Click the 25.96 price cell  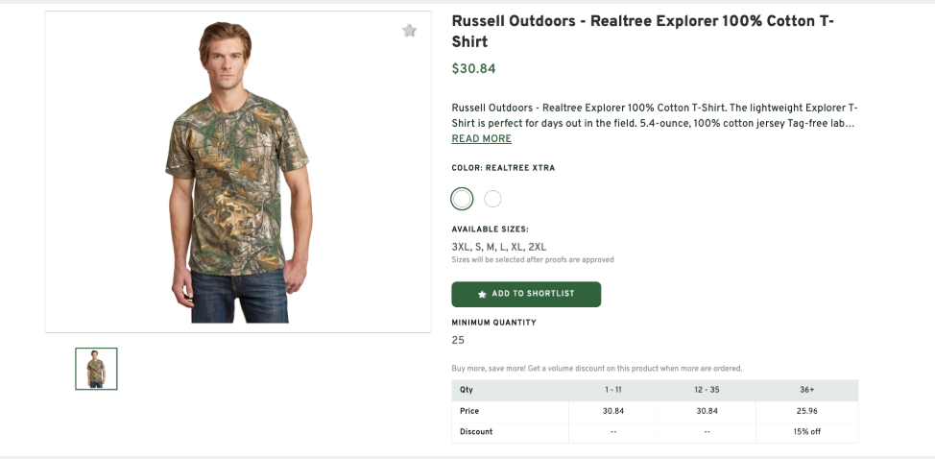(x=806, y=411)
